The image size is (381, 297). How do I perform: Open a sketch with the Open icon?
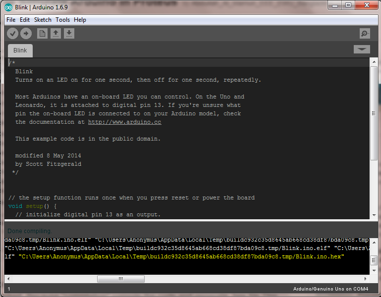[x=55, y=33]
